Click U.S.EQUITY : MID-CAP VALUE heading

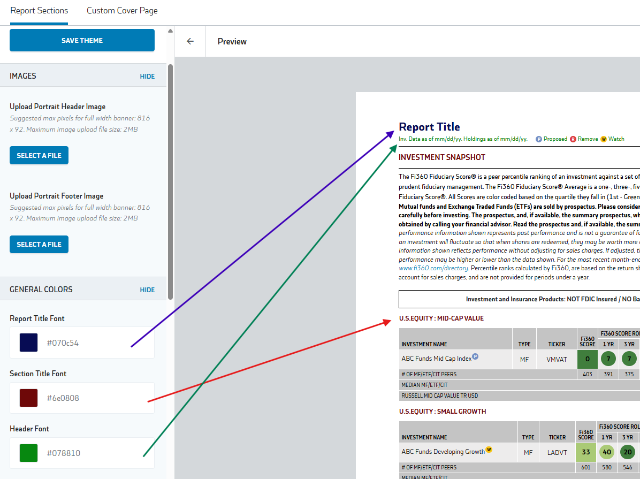tap(441, 318)
